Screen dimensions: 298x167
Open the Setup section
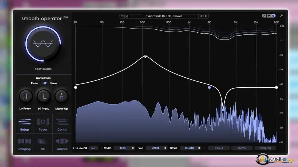(x=24, y=124)
